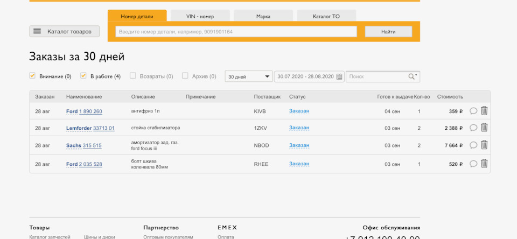517x239 pixels.
Task: Open comment for Sachs 315 515 order
Action: (473, 145)
